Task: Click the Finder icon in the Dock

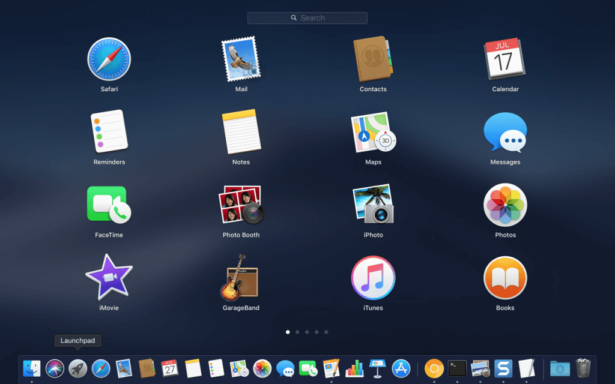Action: (x=32, y=368)
